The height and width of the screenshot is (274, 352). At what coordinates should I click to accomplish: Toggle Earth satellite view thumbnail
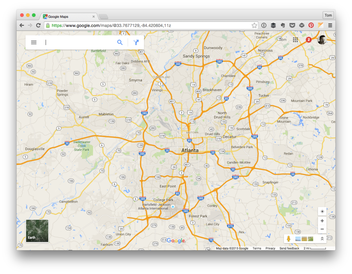(x=37, y=230)
